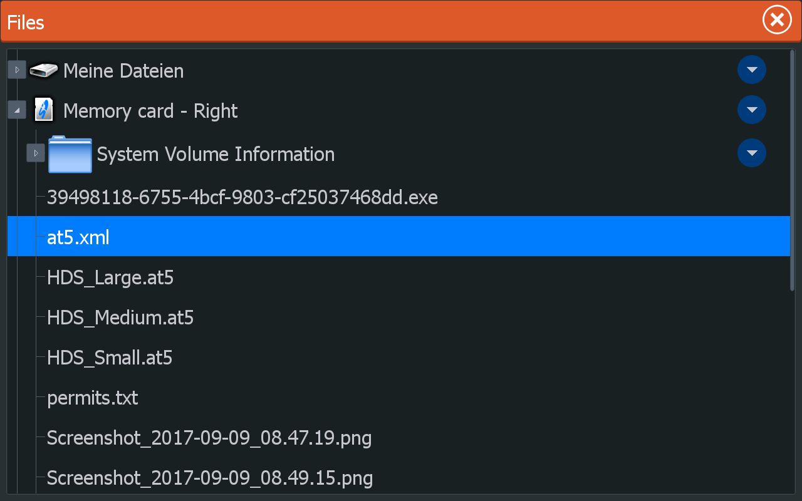Open the Meine Dateien dropdown menu
This screenshot has width=802, height=501.
coord(752,70)
